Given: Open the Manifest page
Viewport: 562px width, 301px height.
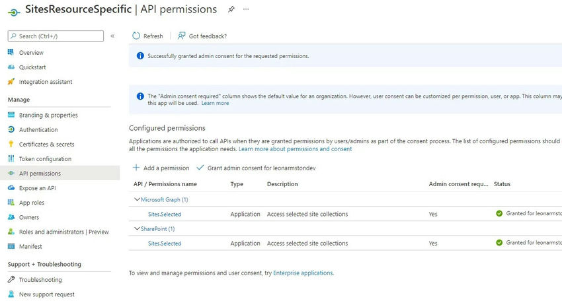Looking at the screenshot, I should click(30, 247).
